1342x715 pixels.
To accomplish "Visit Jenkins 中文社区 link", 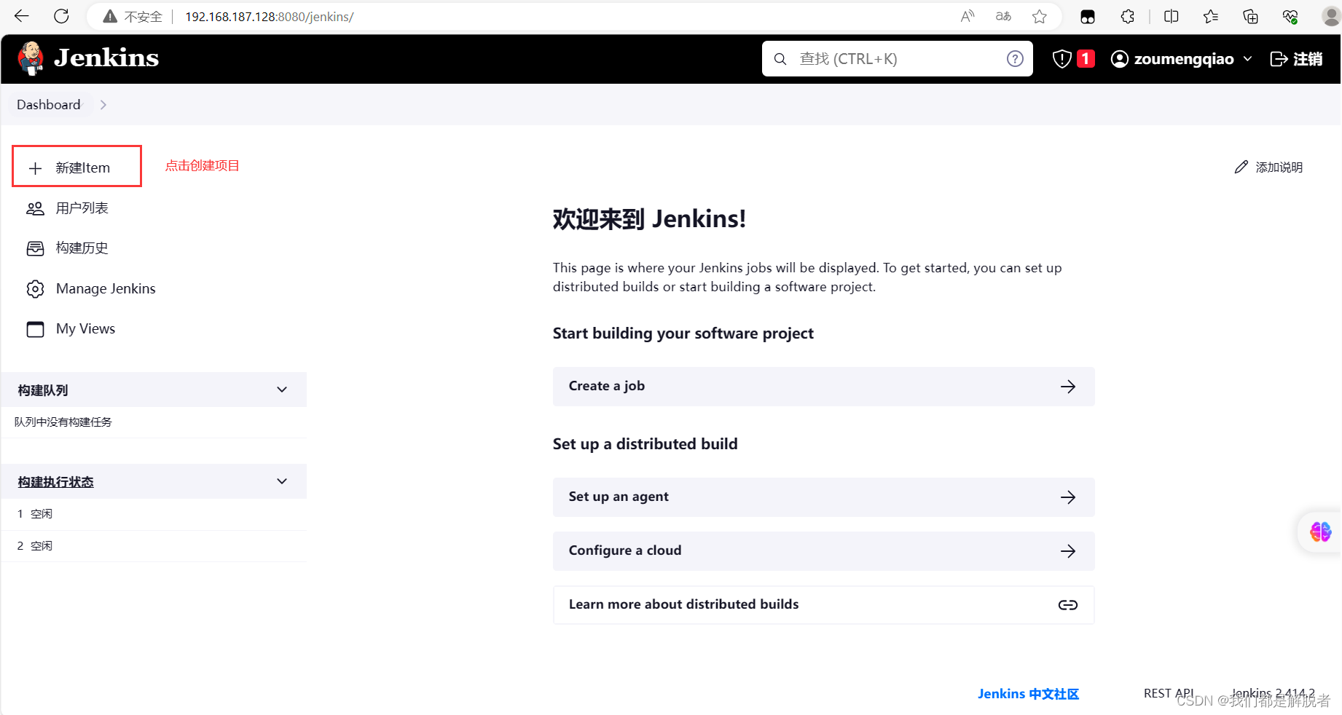I will click(1028, 693).
